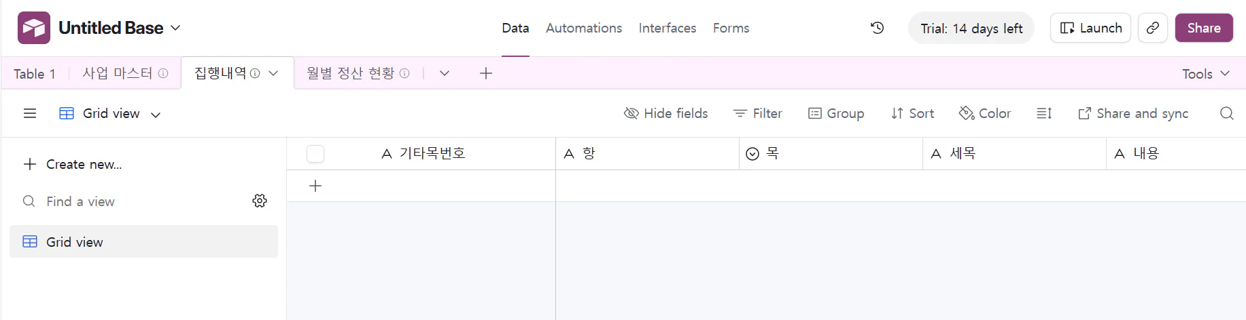Open the row height icon
Image resolution: width=1246 pixels, height=320 pixels.
click(1044, 113)
